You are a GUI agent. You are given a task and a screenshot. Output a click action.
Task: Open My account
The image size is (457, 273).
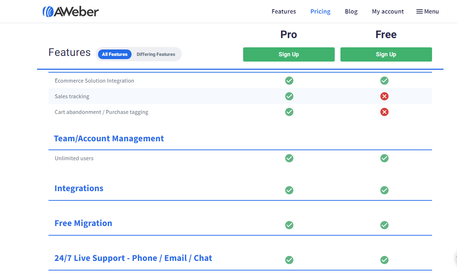click(388, 11)
